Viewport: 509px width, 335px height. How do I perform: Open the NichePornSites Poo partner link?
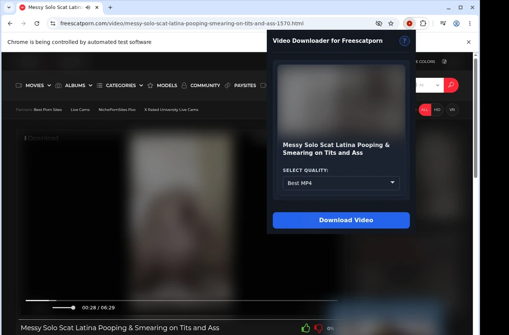[117, 110]
